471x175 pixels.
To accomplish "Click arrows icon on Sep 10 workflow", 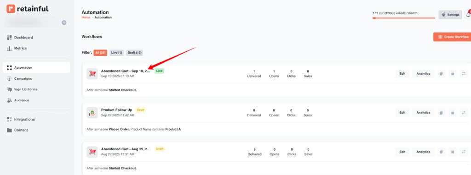I will [464, 74].
